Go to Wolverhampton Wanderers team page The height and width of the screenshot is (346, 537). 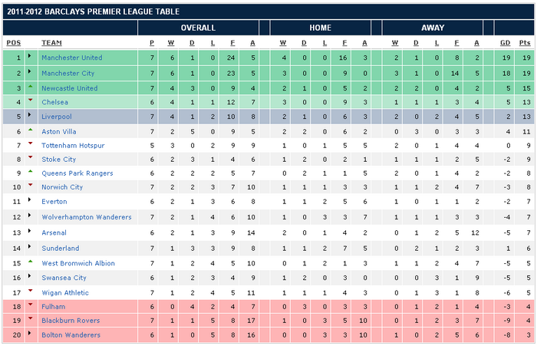pyautogui.click(x=86, y=218)
